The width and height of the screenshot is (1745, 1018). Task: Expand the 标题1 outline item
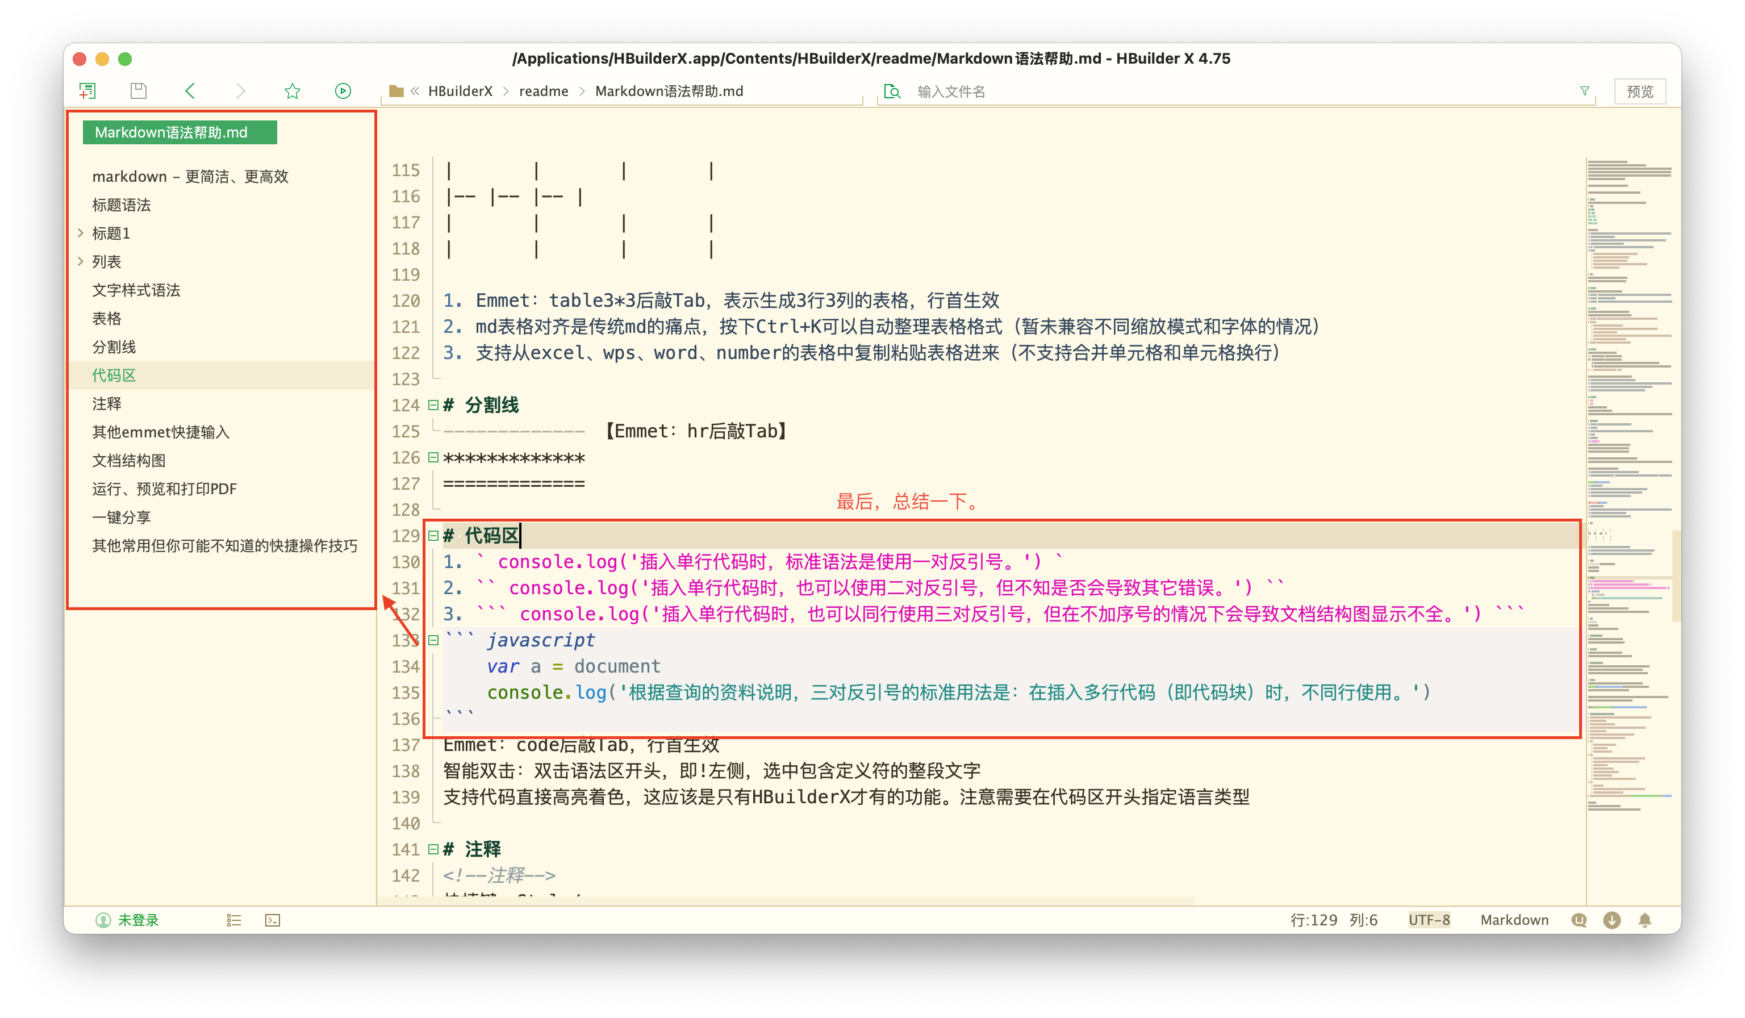(80, 233)
